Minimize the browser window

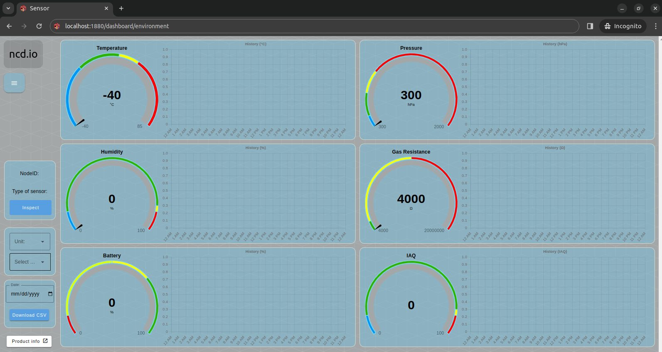622,8
